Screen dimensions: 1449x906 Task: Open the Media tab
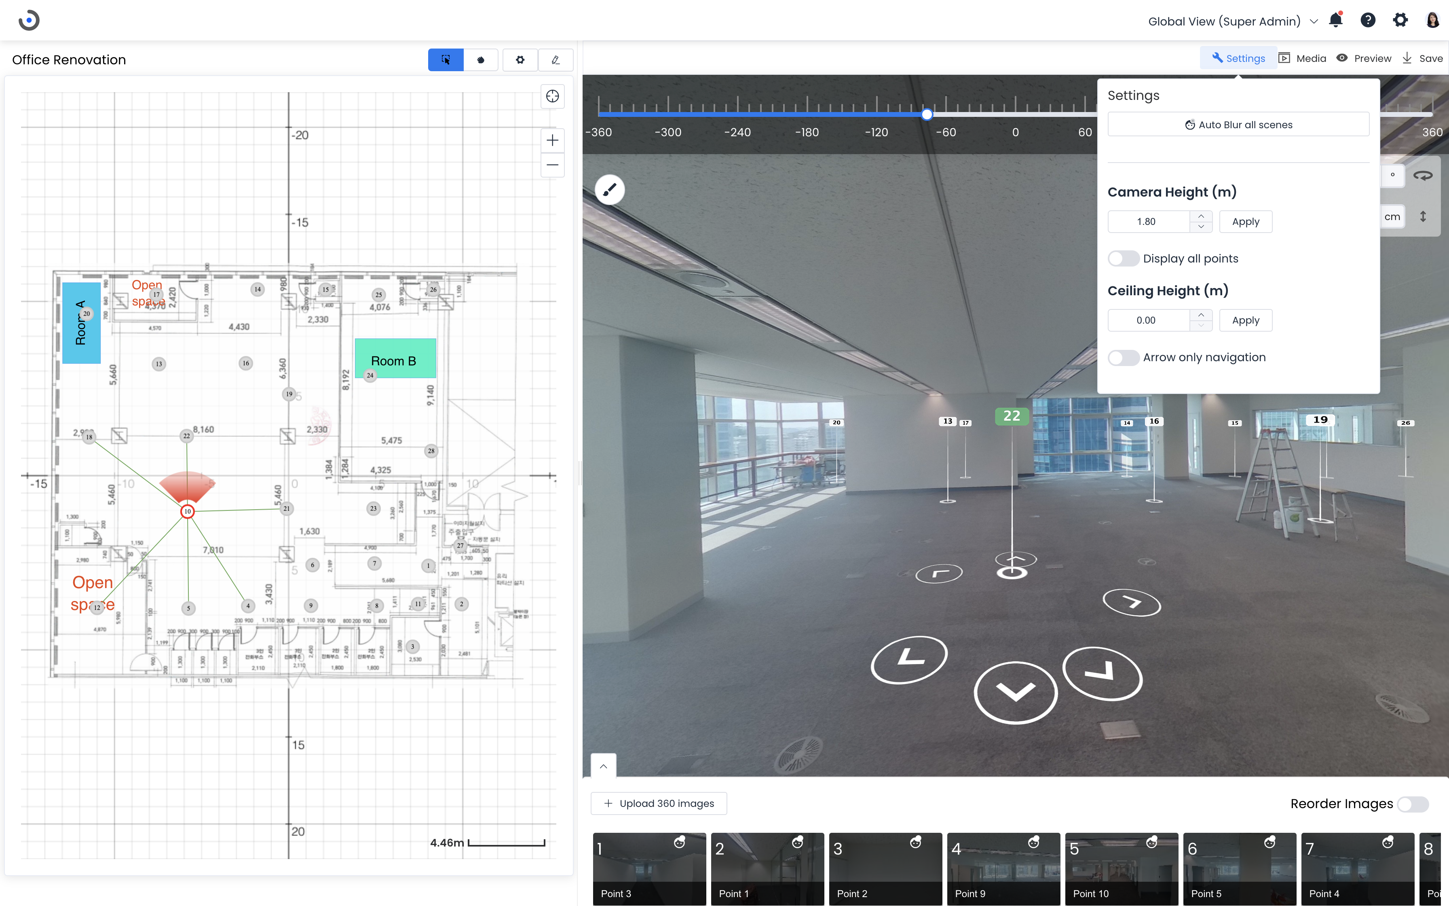[1303, 58]
